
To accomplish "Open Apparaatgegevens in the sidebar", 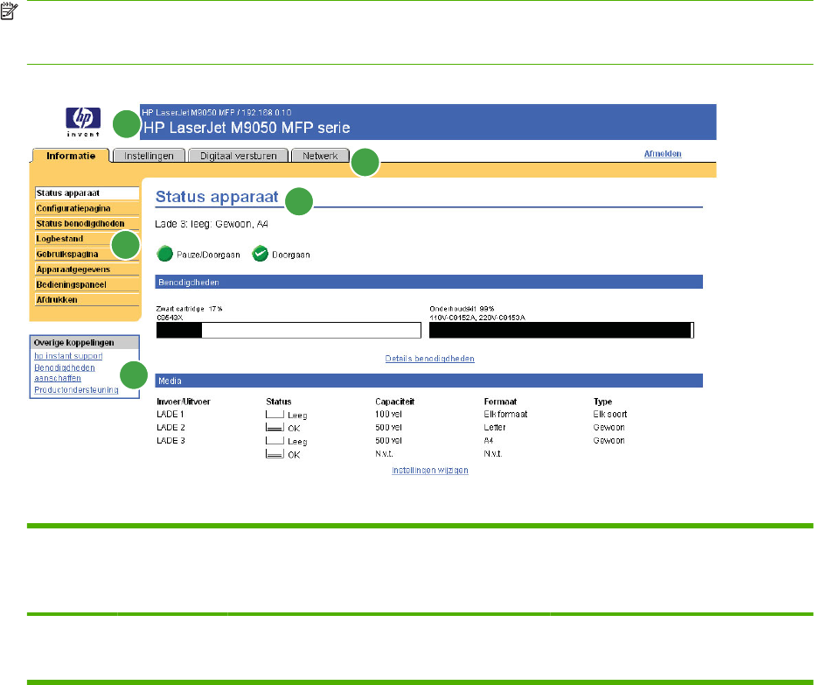I will [87, 269].
